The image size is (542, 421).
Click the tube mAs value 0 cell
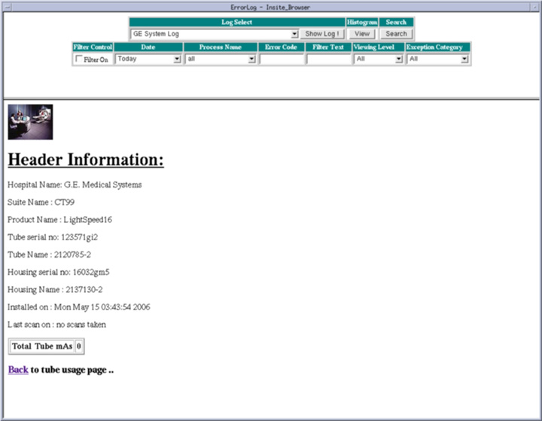point(79,346)
